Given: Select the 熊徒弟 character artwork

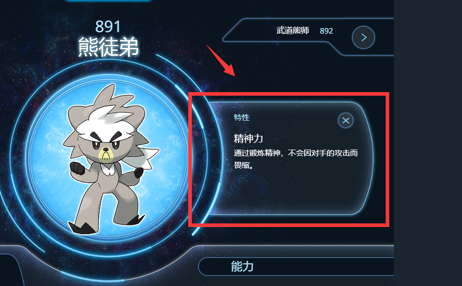Looking at the screenshot, I should tap(110, 159).
